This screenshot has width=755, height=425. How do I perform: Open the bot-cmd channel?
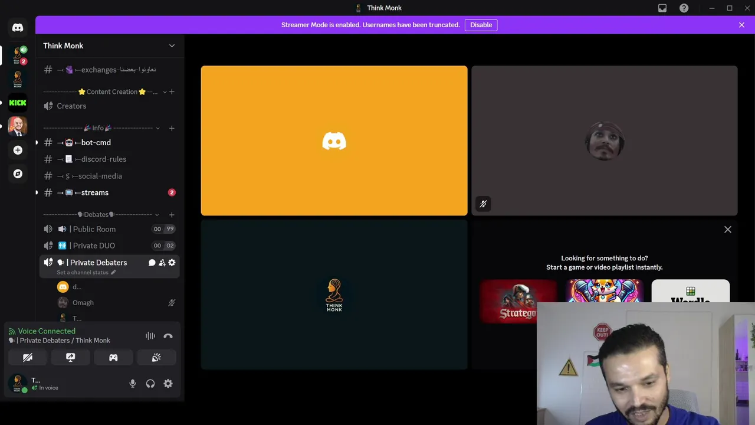pyautogui.click(x=109, y=143)
